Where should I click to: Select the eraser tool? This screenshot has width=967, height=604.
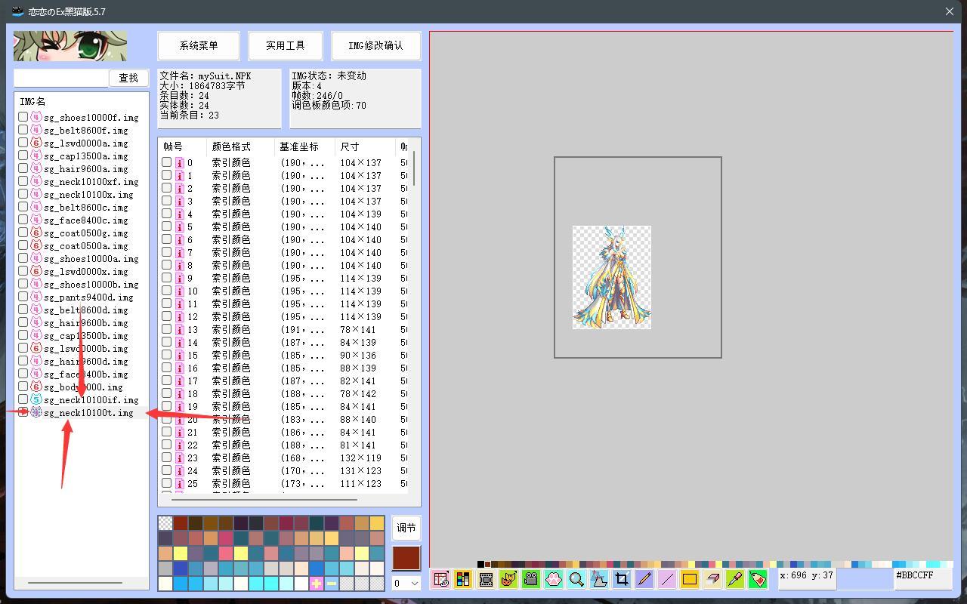tap(712, 579)
